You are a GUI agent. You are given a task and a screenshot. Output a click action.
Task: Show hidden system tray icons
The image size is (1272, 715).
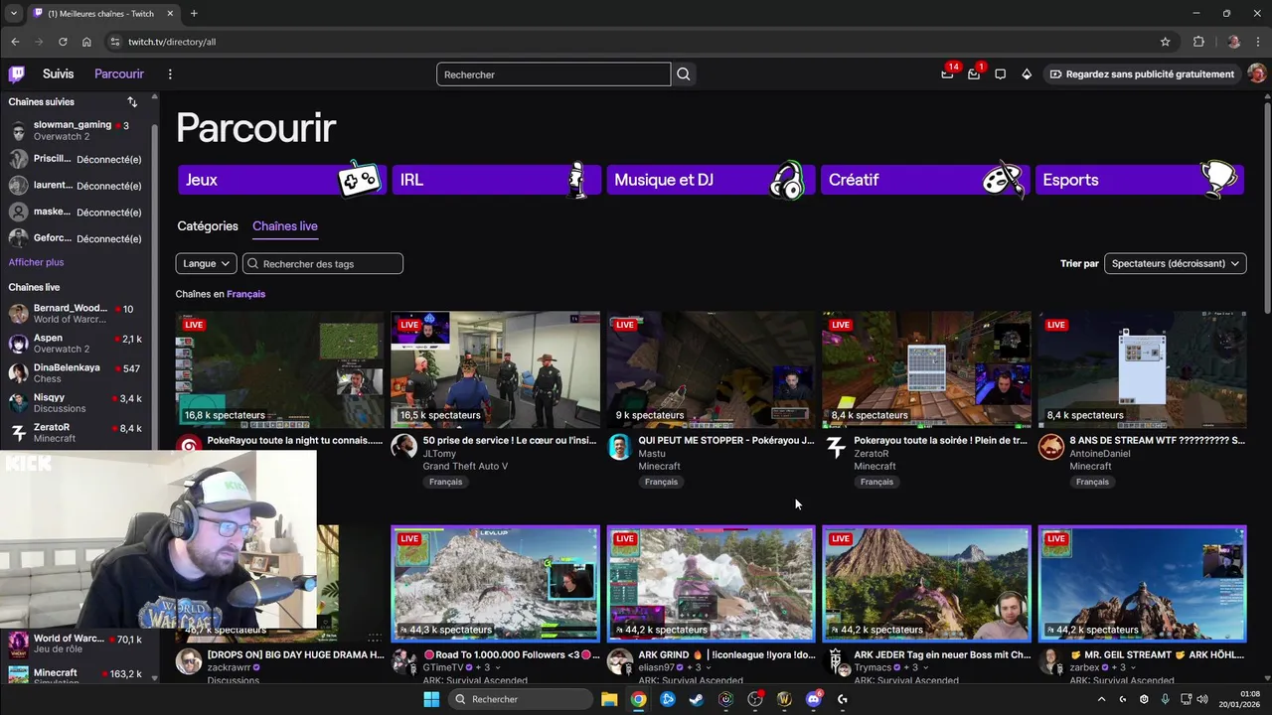pos(1101,699)
